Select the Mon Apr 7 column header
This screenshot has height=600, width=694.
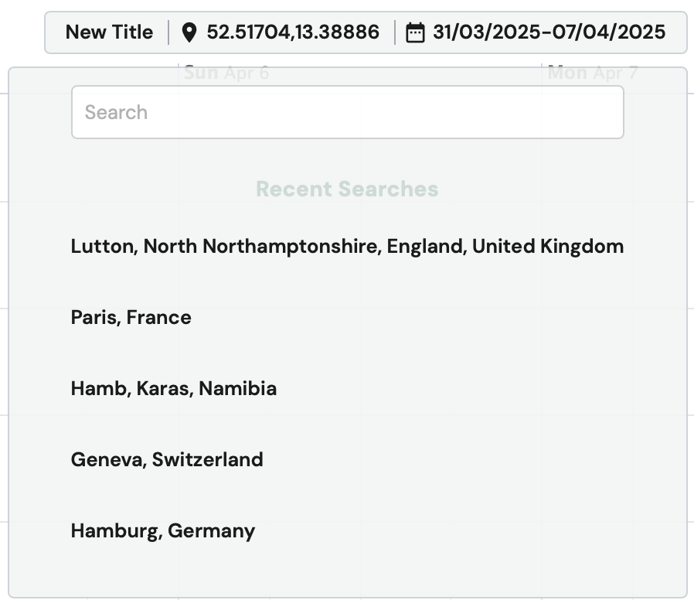593,72
